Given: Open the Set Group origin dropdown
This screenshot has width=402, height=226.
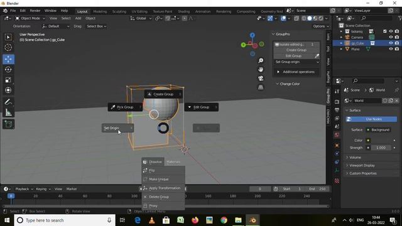Looking at the screenshot, I should (x=297, y=62).
